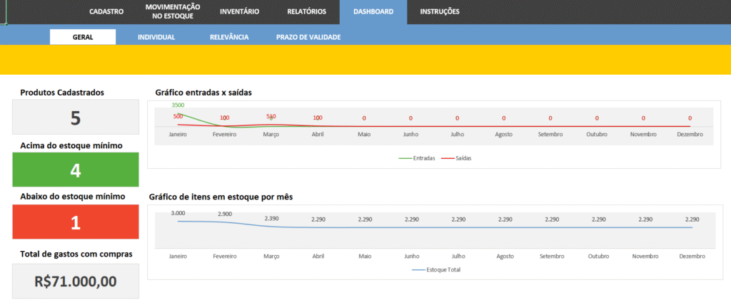Select the 3.000 stock label for Janeiro
This screenshot has height=305, width=731.
(178, 213)
